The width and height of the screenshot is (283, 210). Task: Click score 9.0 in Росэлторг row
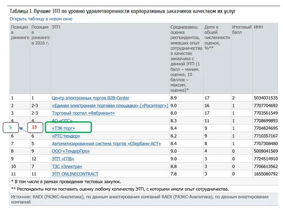click(173, 105)
